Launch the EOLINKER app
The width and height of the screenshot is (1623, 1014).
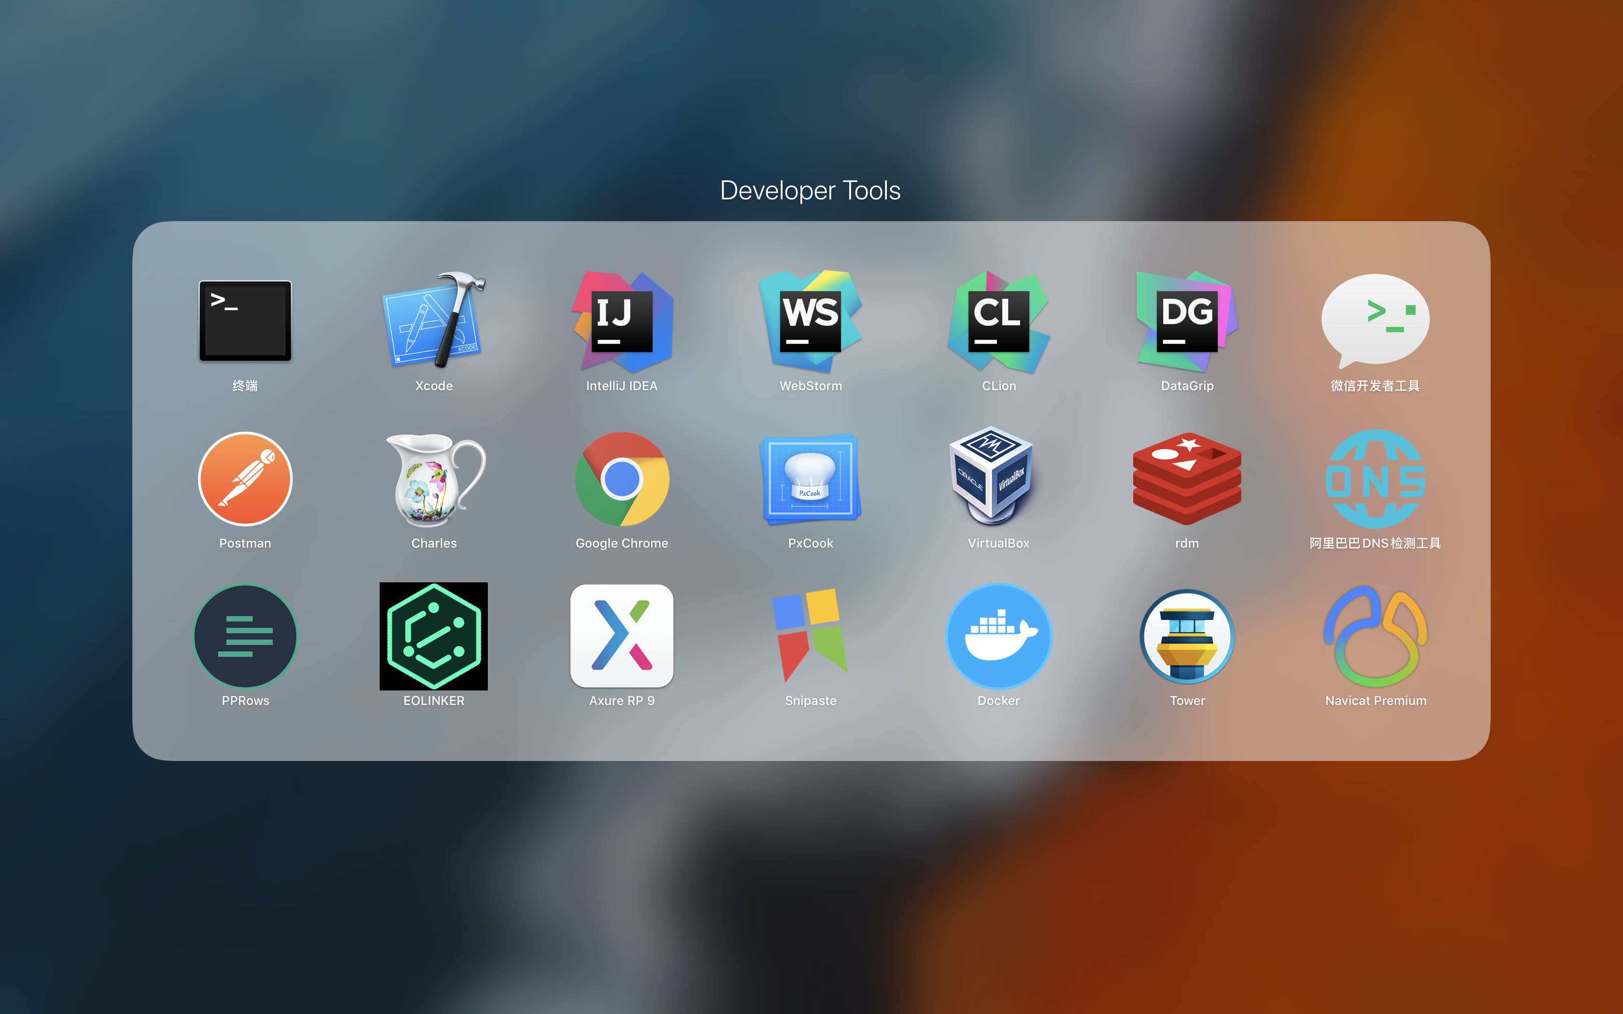pyautogui.click(x=433, y=636)
